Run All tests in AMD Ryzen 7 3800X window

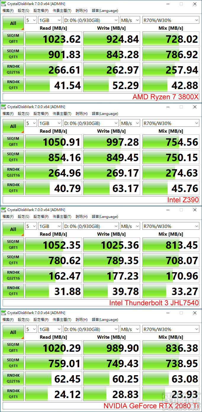(13, 23)
